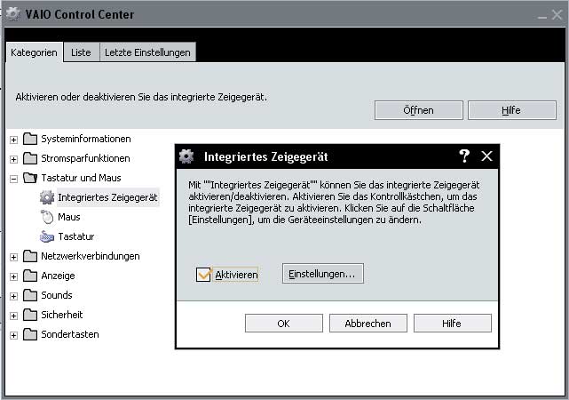The width and height of the screenshot is (569, 400).
Task: Click the Tastatur keyboard icon
Action: point(47,236)
